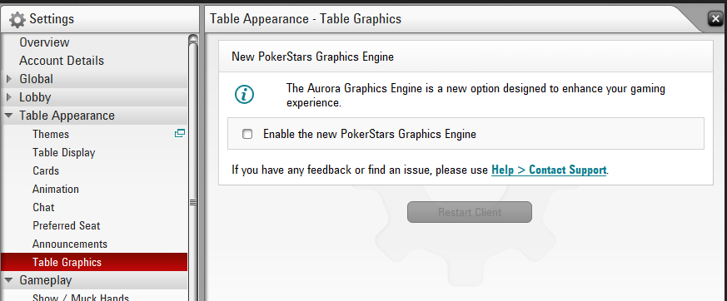
Task: Enable the new PokerStars Graphics Engine checkbox
Action: [247, 135]
